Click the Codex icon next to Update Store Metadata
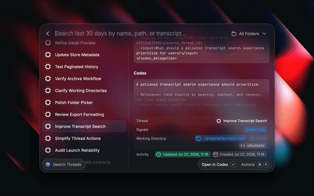 coord(48,55)
